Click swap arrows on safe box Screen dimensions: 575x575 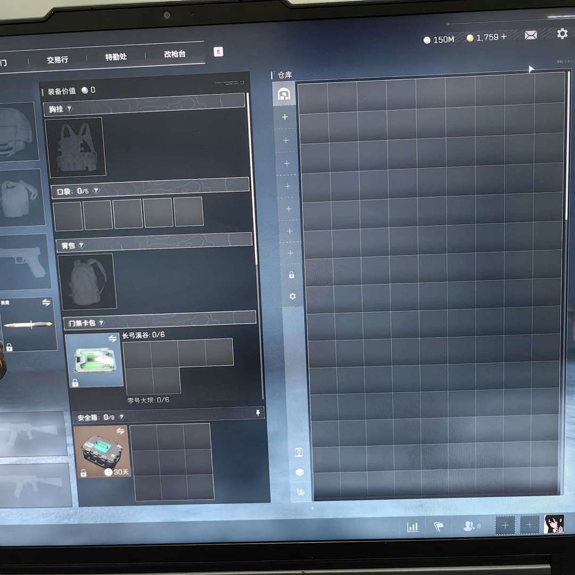(x=120, y=431)
